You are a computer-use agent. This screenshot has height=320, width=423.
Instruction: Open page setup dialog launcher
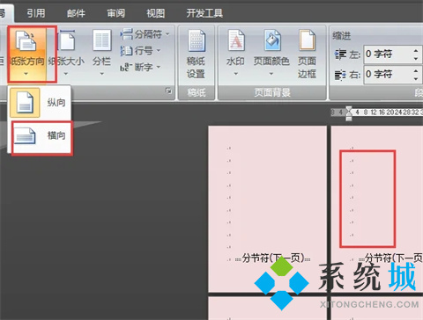(x=168, y=91)
